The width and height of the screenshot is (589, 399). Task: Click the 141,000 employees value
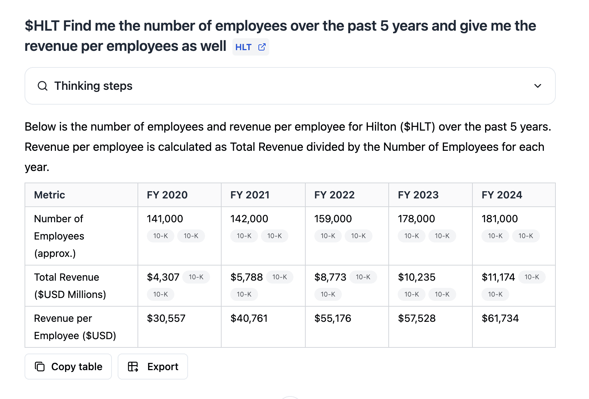165,219
